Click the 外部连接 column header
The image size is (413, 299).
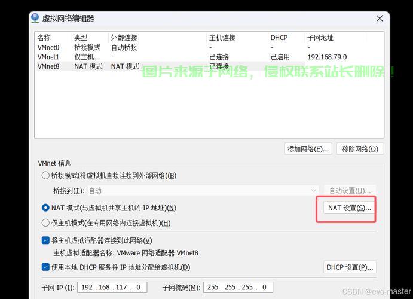coord(158,38)
